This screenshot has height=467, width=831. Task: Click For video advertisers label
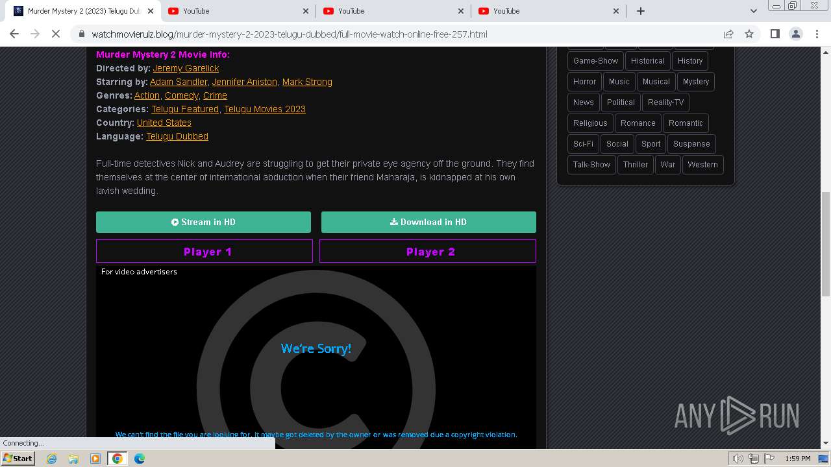139,272
